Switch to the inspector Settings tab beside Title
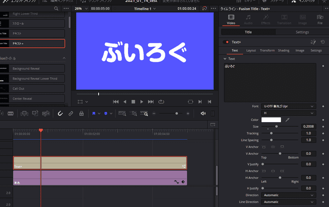329x207 pixels. coord(302,32)
